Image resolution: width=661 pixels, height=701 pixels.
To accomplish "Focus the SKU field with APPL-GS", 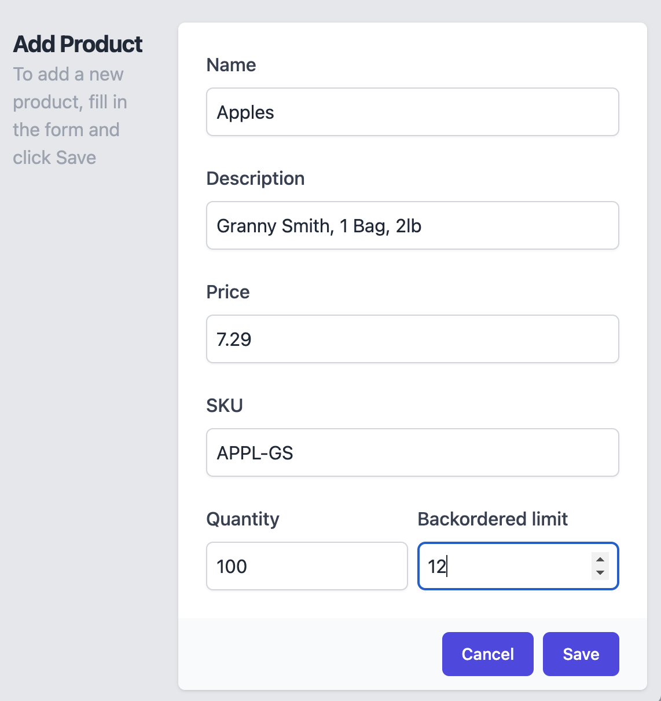I will pyautogui.click(x=413, y=452).
